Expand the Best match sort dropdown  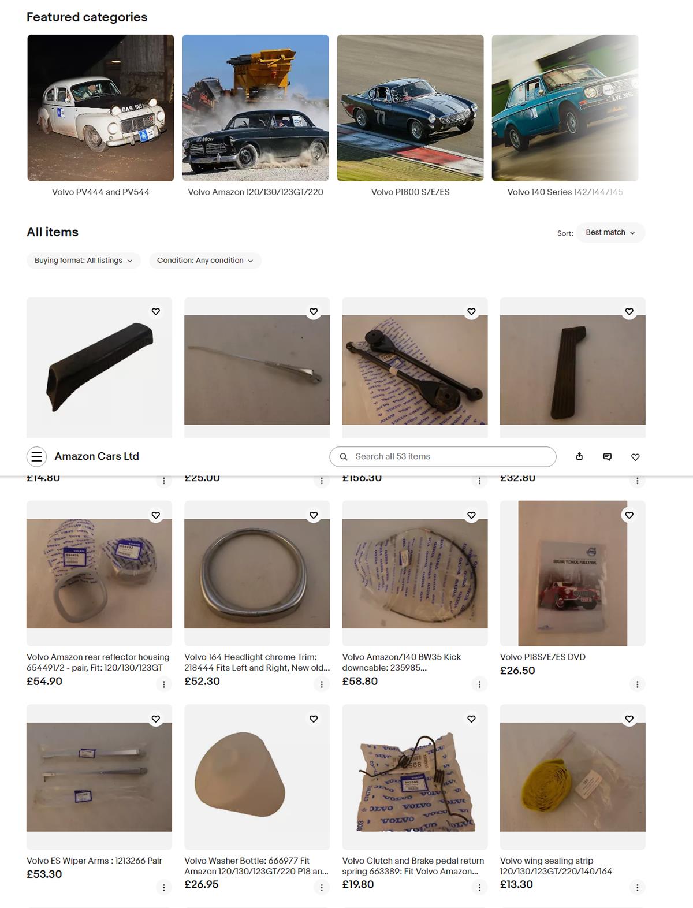[610, 233]
